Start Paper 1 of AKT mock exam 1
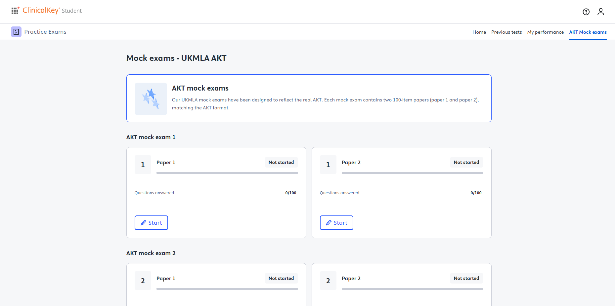The image size is (615, 306). (x=151, y=223)
